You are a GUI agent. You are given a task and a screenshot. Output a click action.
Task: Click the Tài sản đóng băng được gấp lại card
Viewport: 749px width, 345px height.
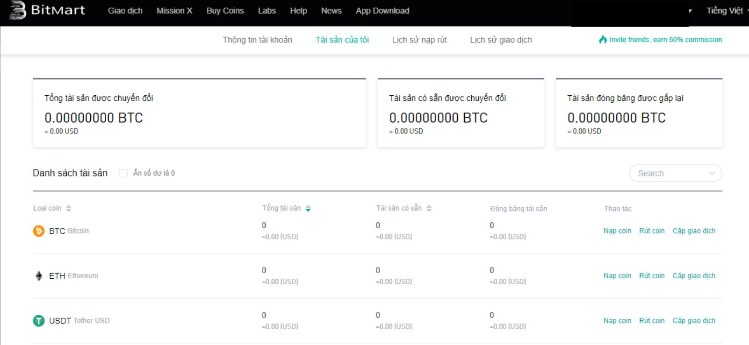[x=639, y=113]
